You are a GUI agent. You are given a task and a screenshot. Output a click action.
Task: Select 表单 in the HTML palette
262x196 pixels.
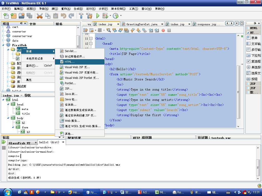(x=253, y=38)
